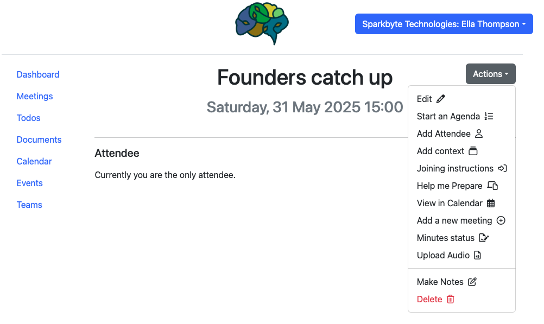
Task: Click the red trash icon beside Delete
Action: point(450,299)
